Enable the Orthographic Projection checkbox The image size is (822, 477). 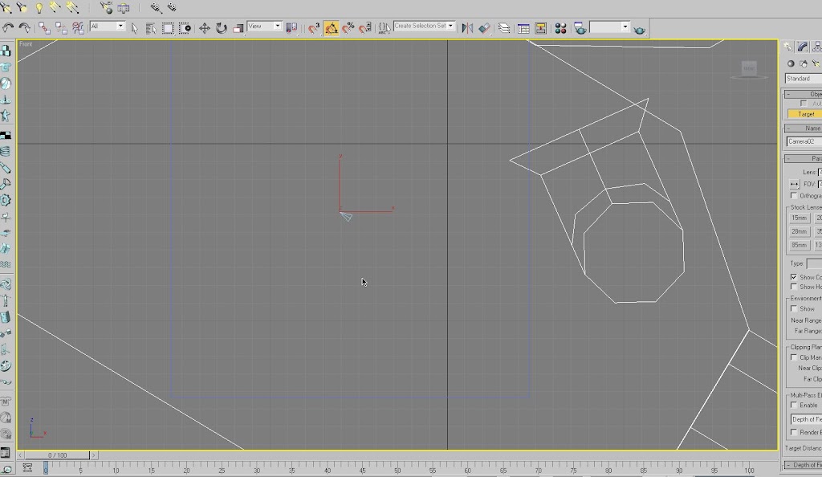(794, 195)
